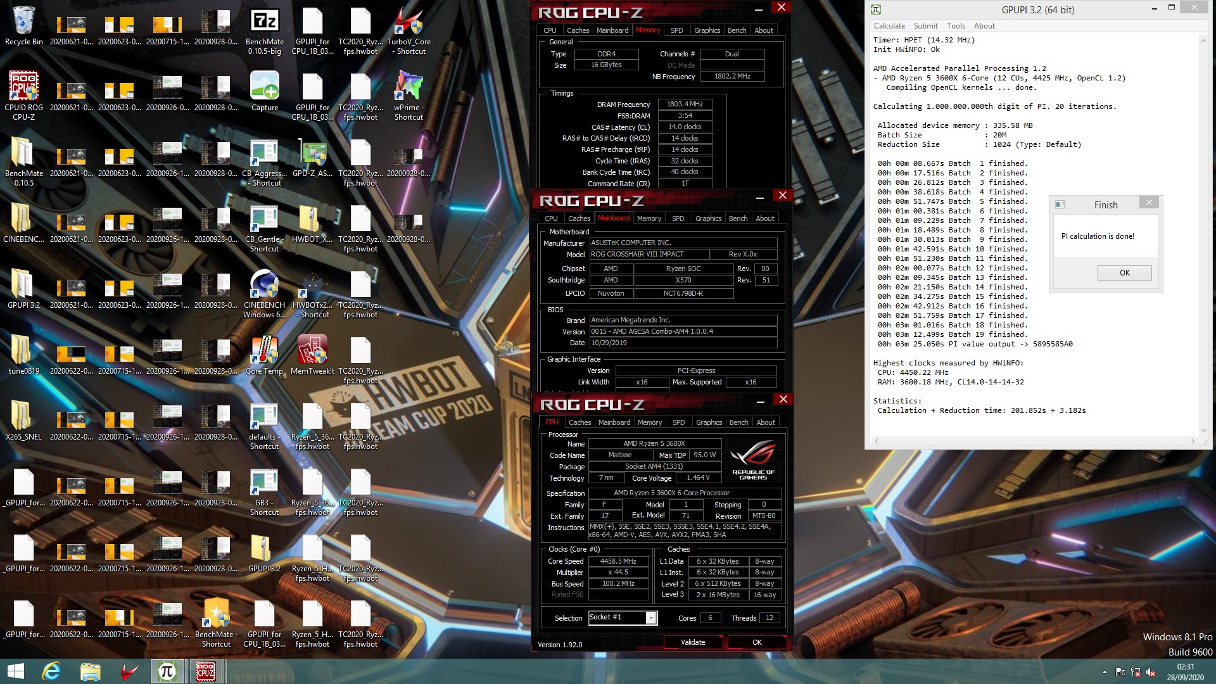Open the CPUID ROG CPU-Z desktop icon
The image size is (1216, 684).
click(23, 95)
